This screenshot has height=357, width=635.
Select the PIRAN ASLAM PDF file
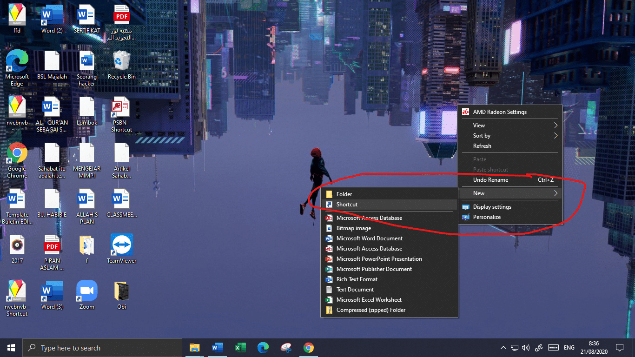click(52, 252)
